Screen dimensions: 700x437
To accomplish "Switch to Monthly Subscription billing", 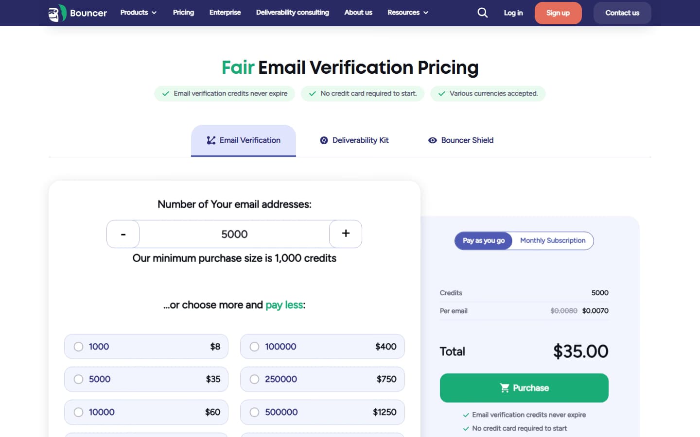I will pos(552,240).
